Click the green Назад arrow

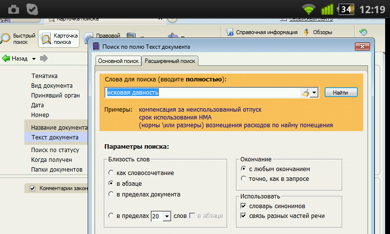click(x=7, y=58)
